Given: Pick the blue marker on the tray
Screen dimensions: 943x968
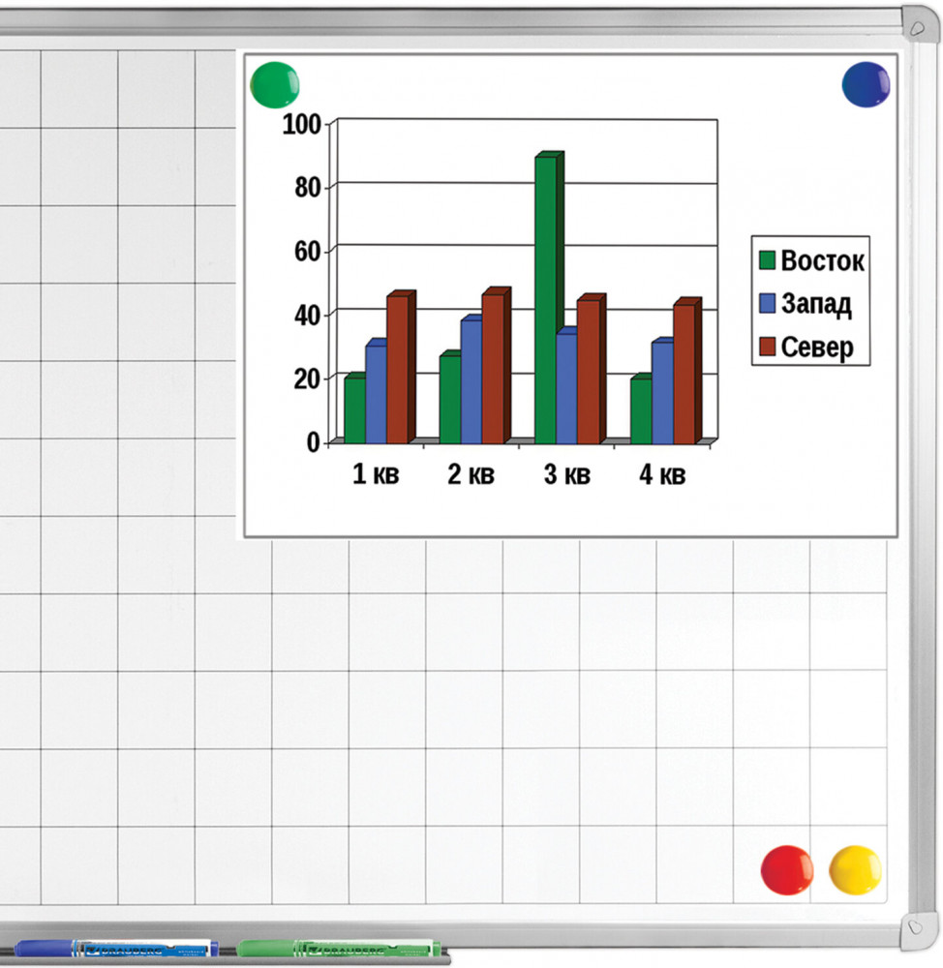Looking at the screenshot, I should [x=116, y=950].
